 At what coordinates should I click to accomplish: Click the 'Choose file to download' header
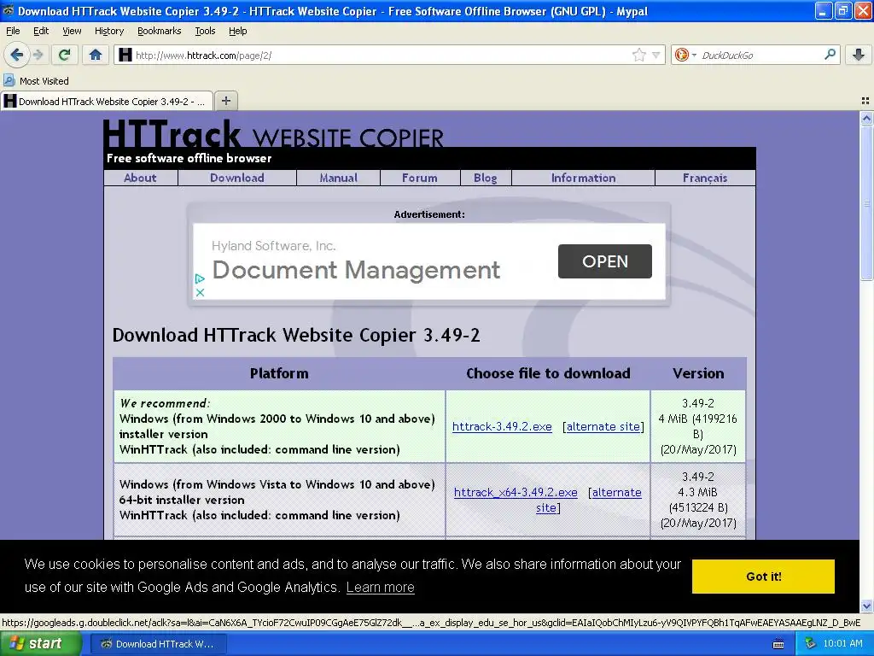tap(548, 373)
